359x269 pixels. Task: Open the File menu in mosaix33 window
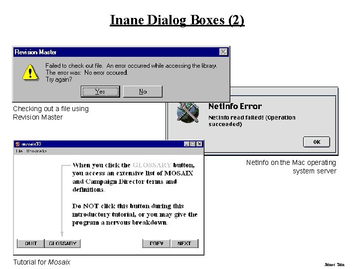(19, 151)
